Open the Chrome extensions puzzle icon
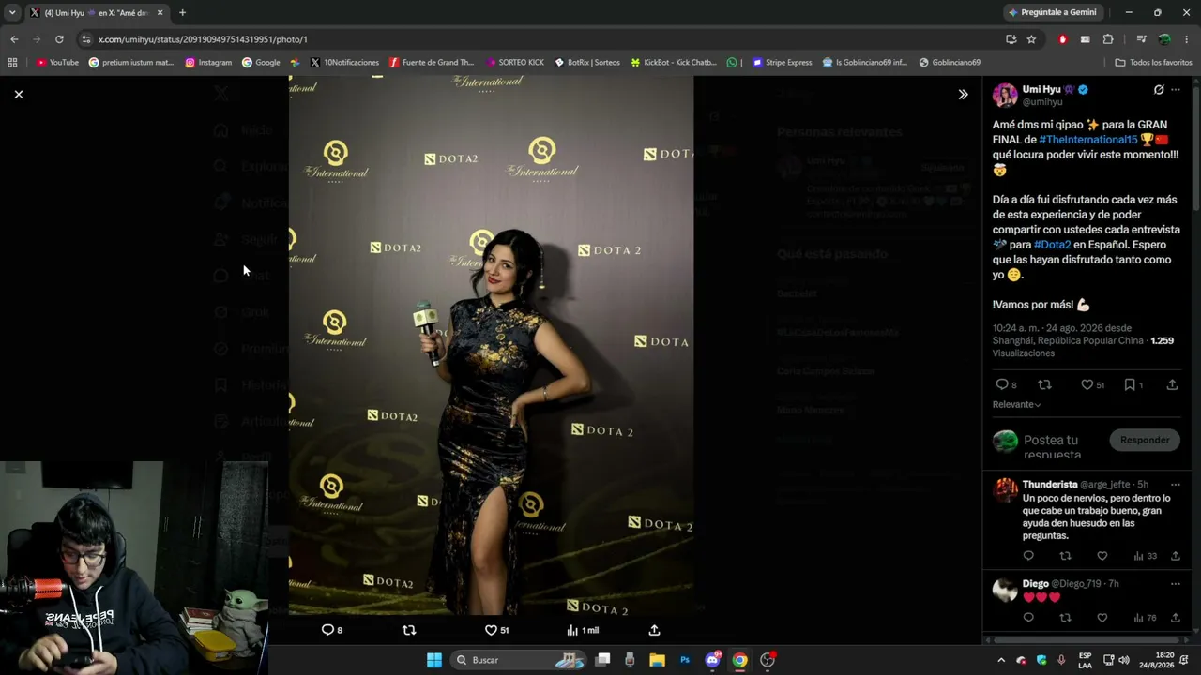Screen dimensions: 1201x675 [1108, 39]
